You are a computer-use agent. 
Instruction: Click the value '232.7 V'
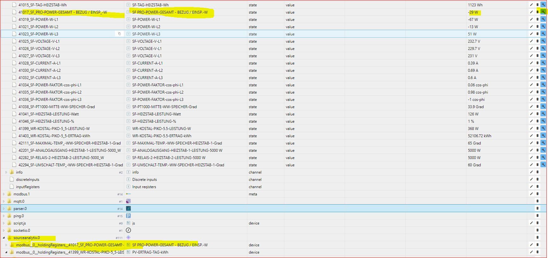474,41
